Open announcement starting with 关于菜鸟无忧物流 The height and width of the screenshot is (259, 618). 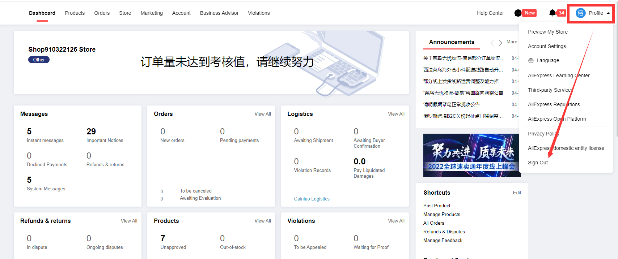tap(464, 58)
